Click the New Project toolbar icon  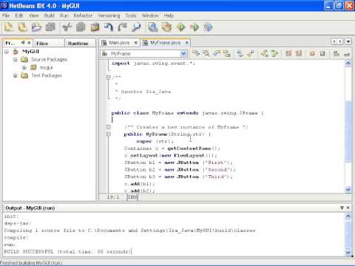point(22,27)
